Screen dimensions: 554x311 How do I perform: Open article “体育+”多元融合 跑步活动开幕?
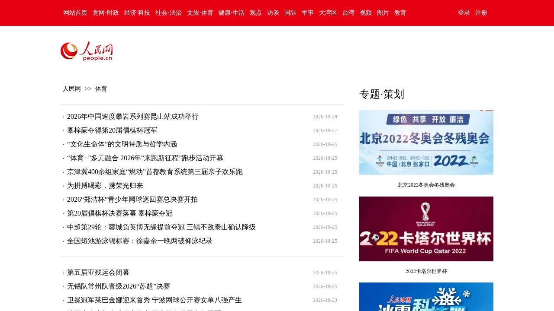(x=145, y=158)
